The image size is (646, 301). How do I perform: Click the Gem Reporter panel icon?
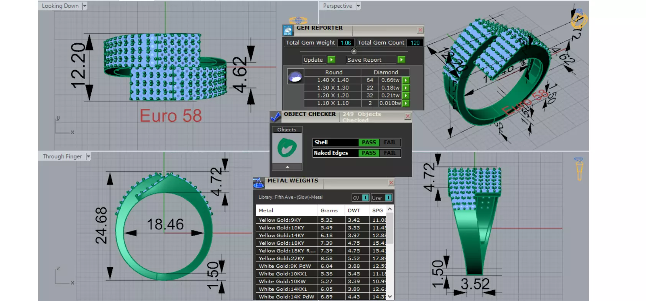[288, 30]
